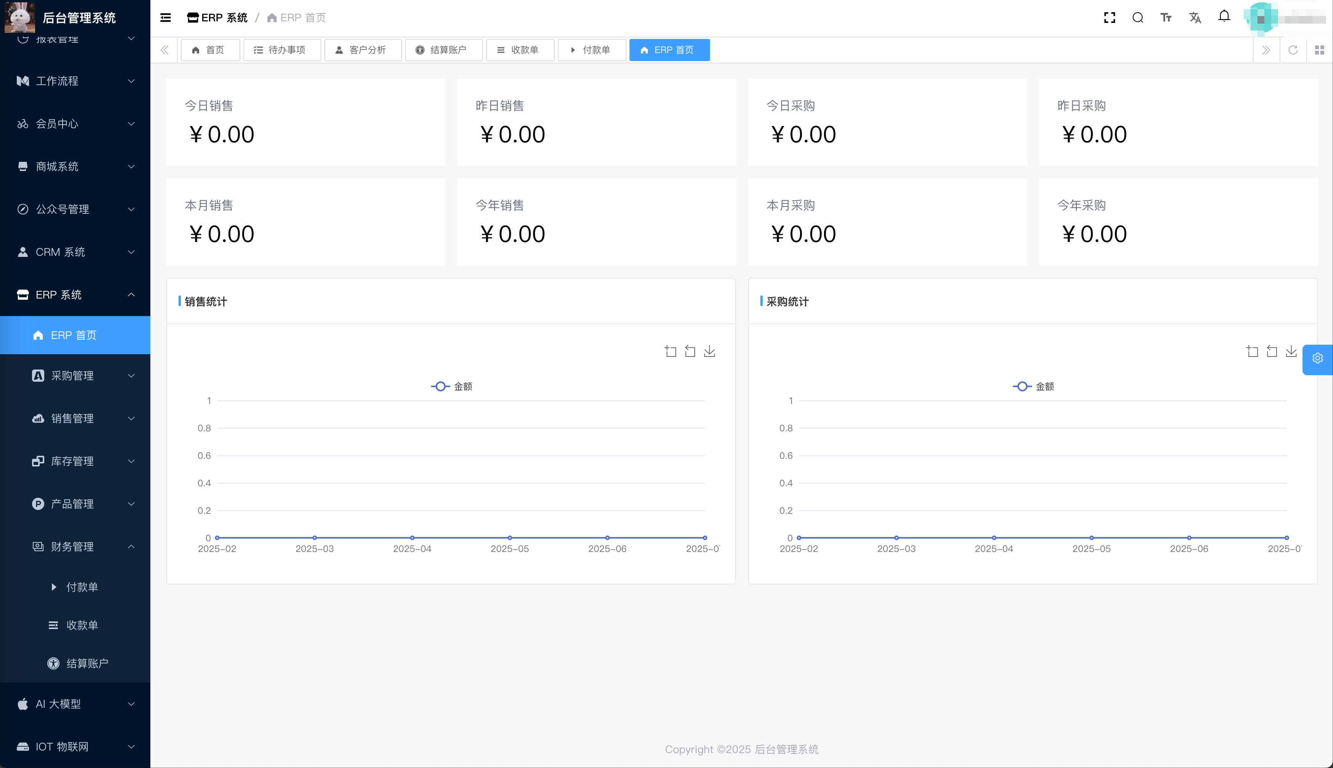
Task: Open 收款单 in the sidebar
Action: point(82,625)
